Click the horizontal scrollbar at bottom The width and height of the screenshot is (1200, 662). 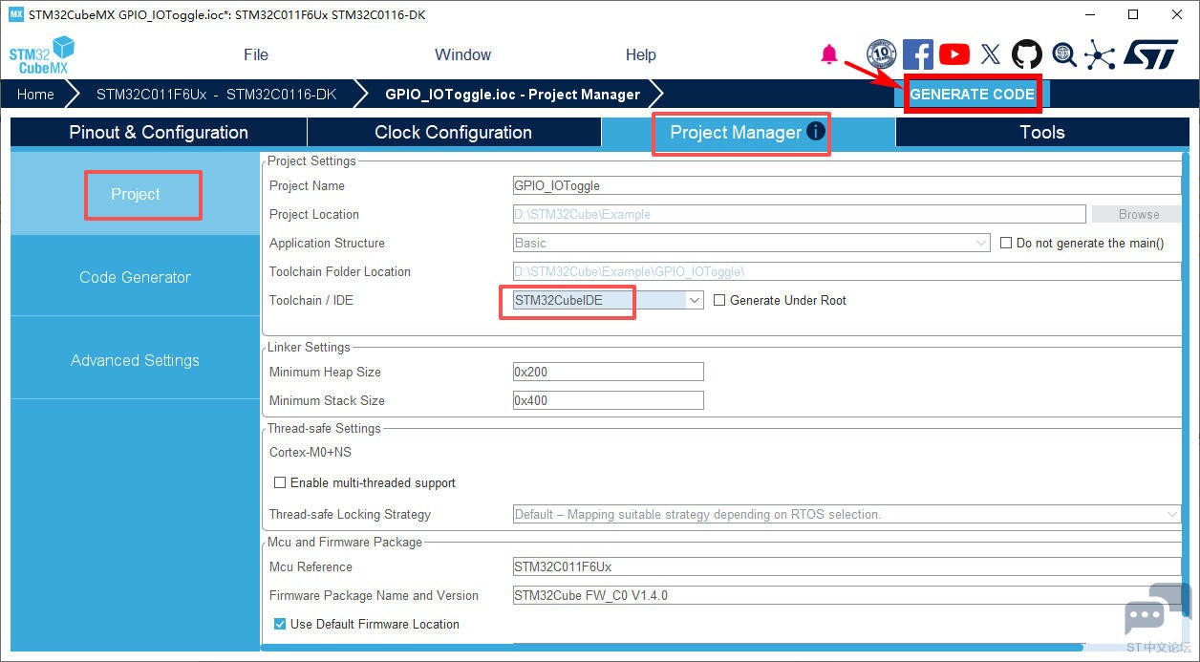tap(672, 648)
